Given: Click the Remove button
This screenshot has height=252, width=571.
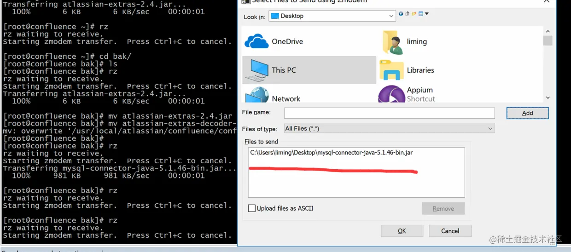Looking at the screenshot, I should [x=443, y=209].
